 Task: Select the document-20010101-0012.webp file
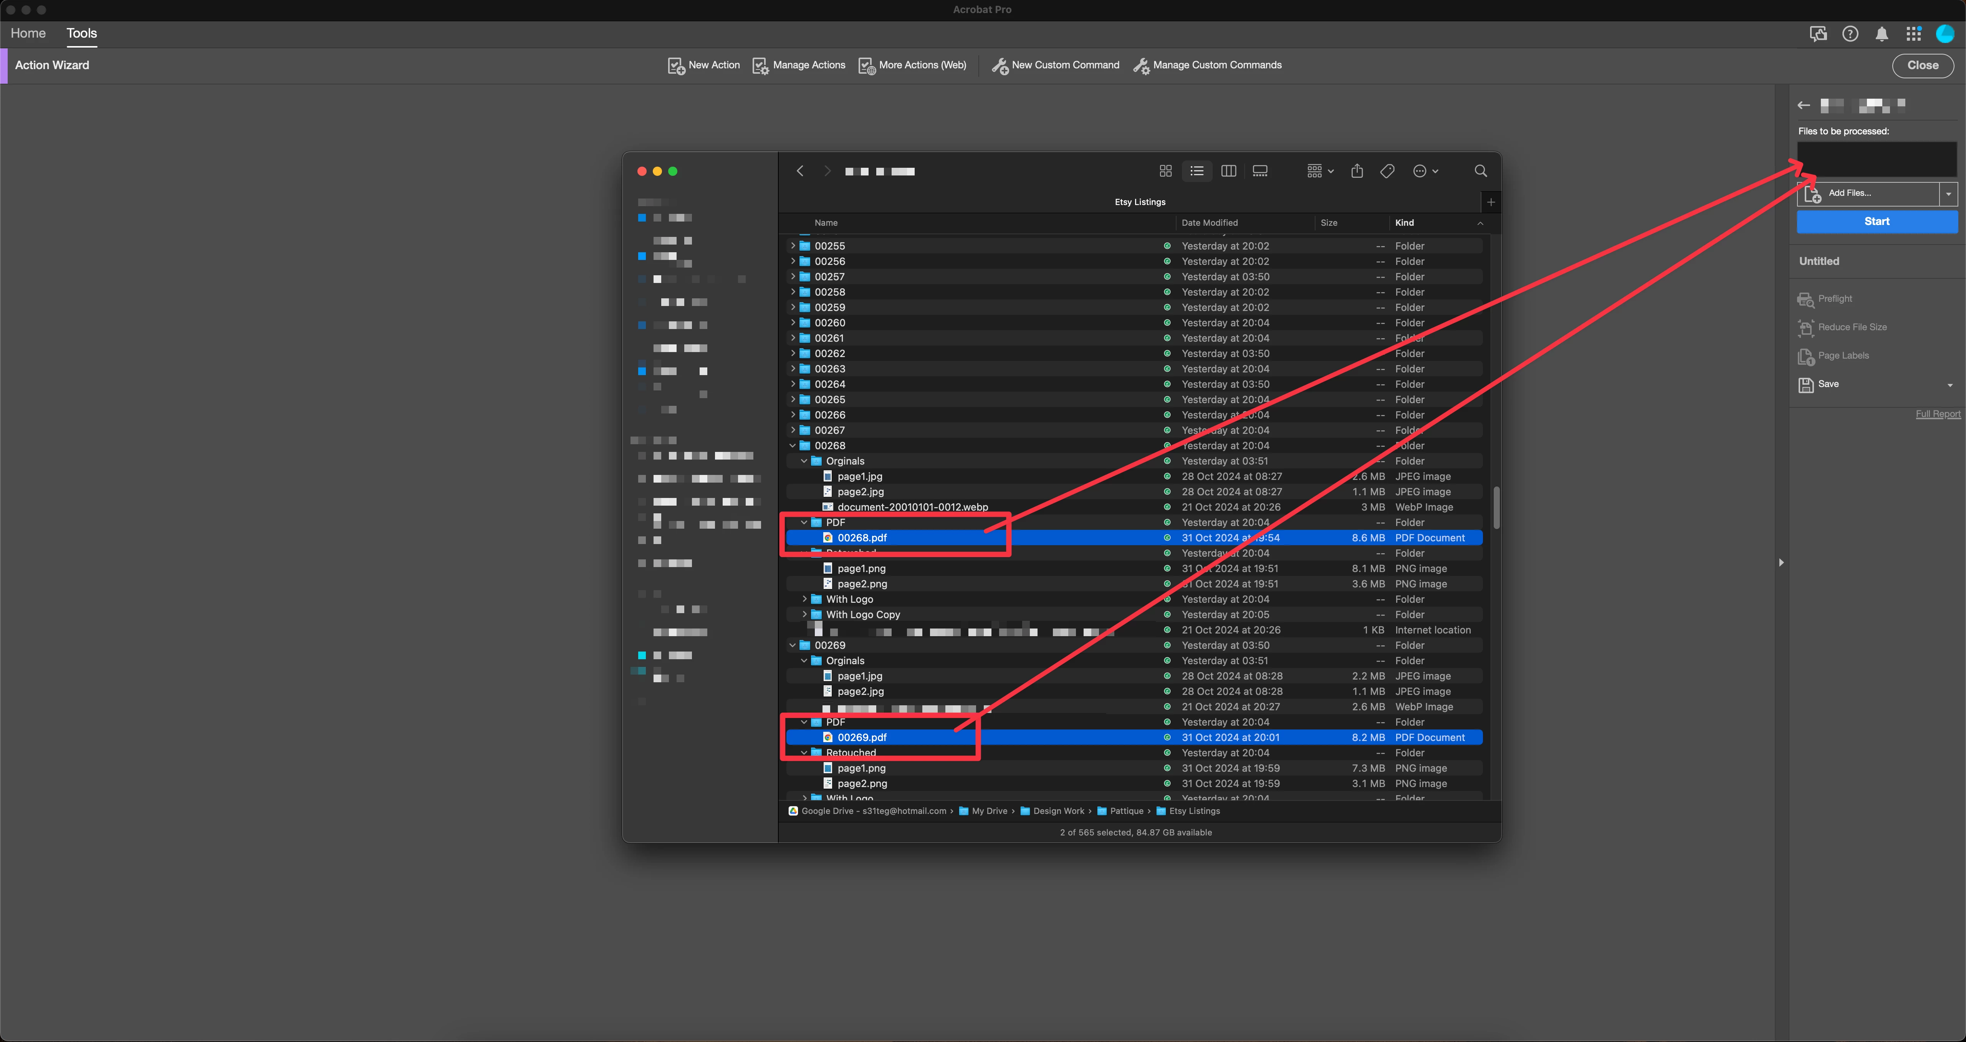[x=912, y=507]
